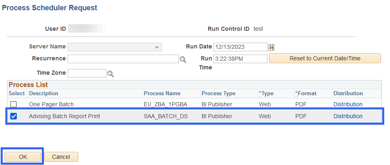Select the Advising Batch Report Print description
Viewport: 390px width, 165px height.
(x=64, y=116)
